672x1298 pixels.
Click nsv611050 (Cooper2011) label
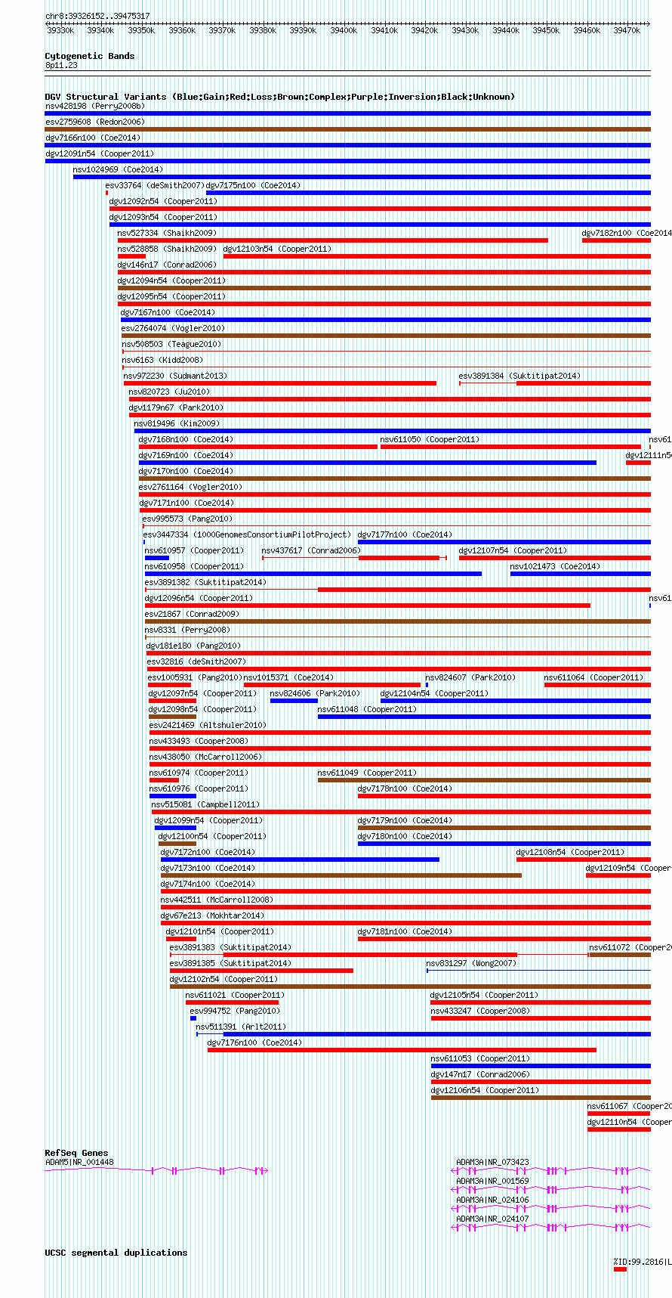point(430,439)
